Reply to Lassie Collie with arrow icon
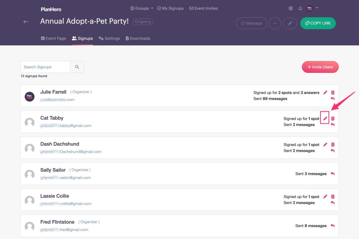This screenshot has width=359, height=239. pos(333,202)
